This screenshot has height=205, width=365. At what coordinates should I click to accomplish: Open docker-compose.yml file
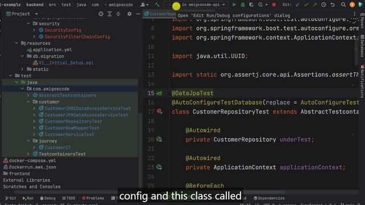click(x=33, y=161)
